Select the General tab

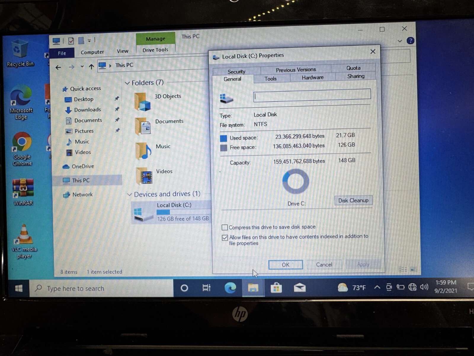(x=233, y=79)
